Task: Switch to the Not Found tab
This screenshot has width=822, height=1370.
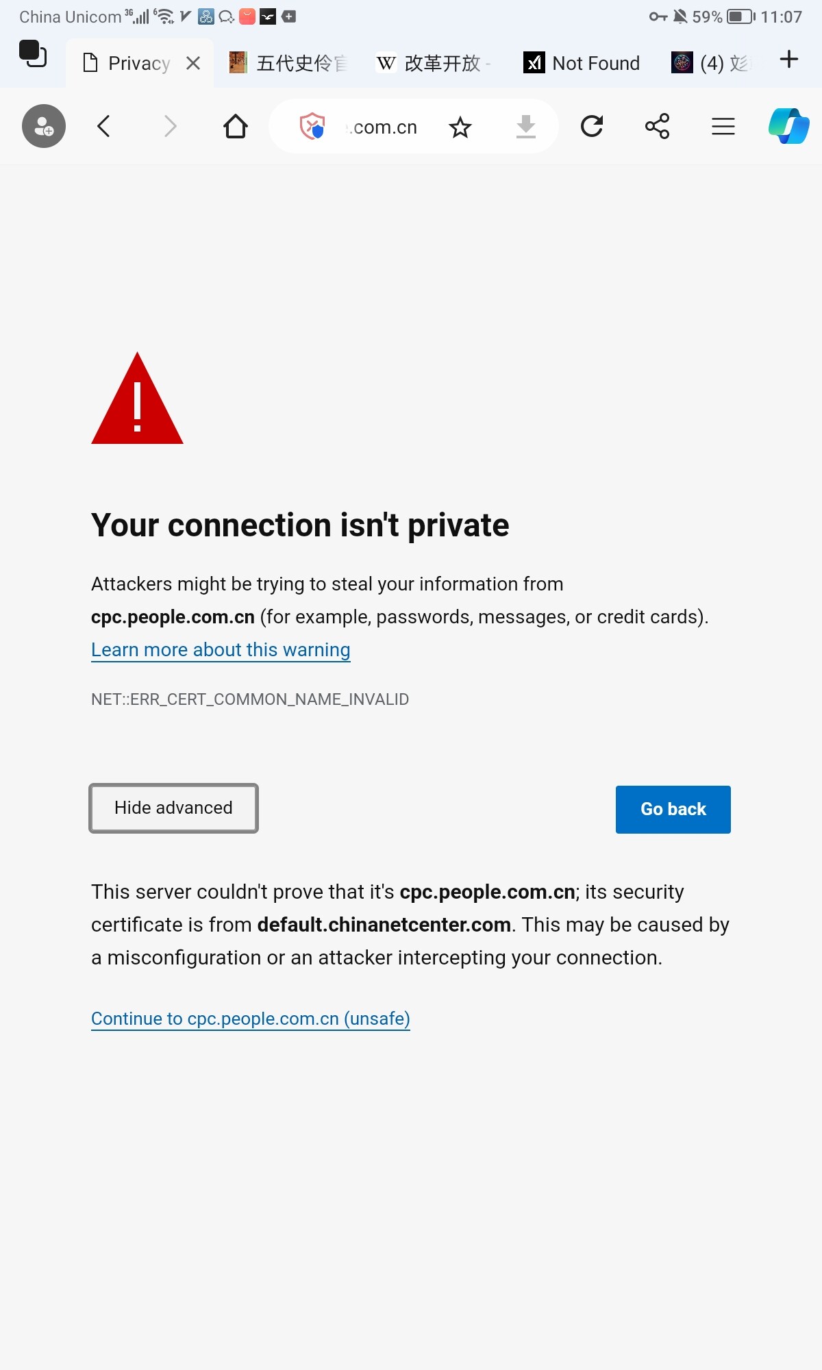Action: point(582,63)
